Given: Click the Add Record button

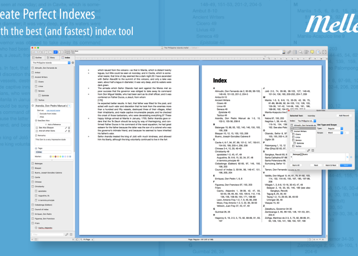Looking at the screenshot, I should click(344, 116).
